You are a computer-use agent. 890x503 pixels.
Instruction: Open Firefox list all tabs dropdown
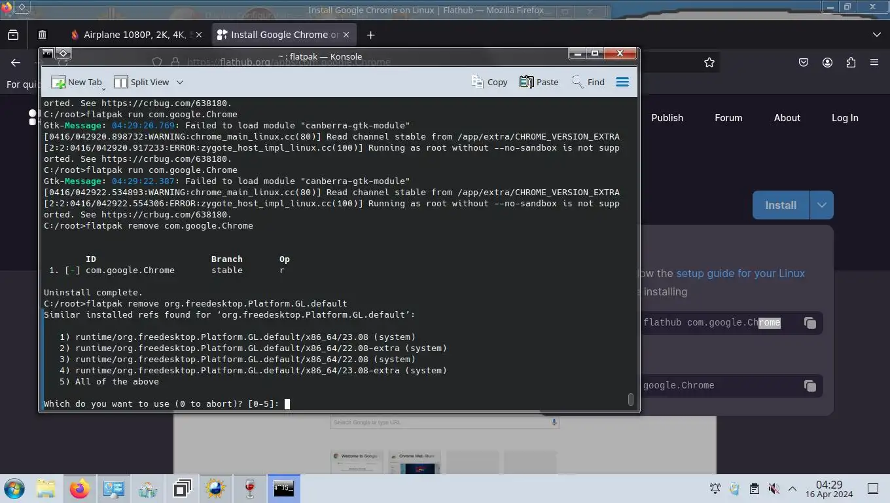[x=876, y=34]
